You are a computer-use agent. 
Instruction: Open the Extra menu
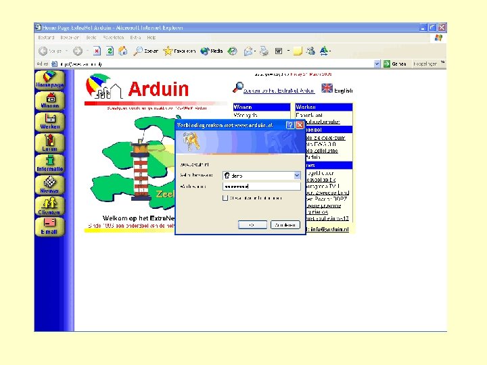(x=135, y=38)
